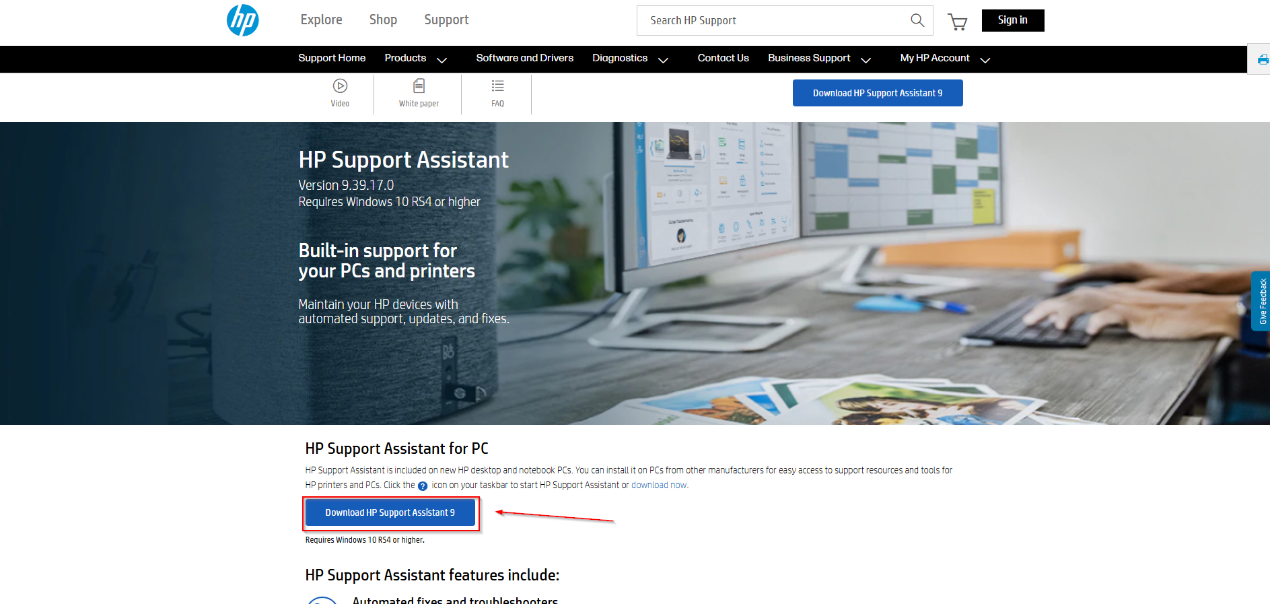Click the FAQ label

(x=497, y=104)
